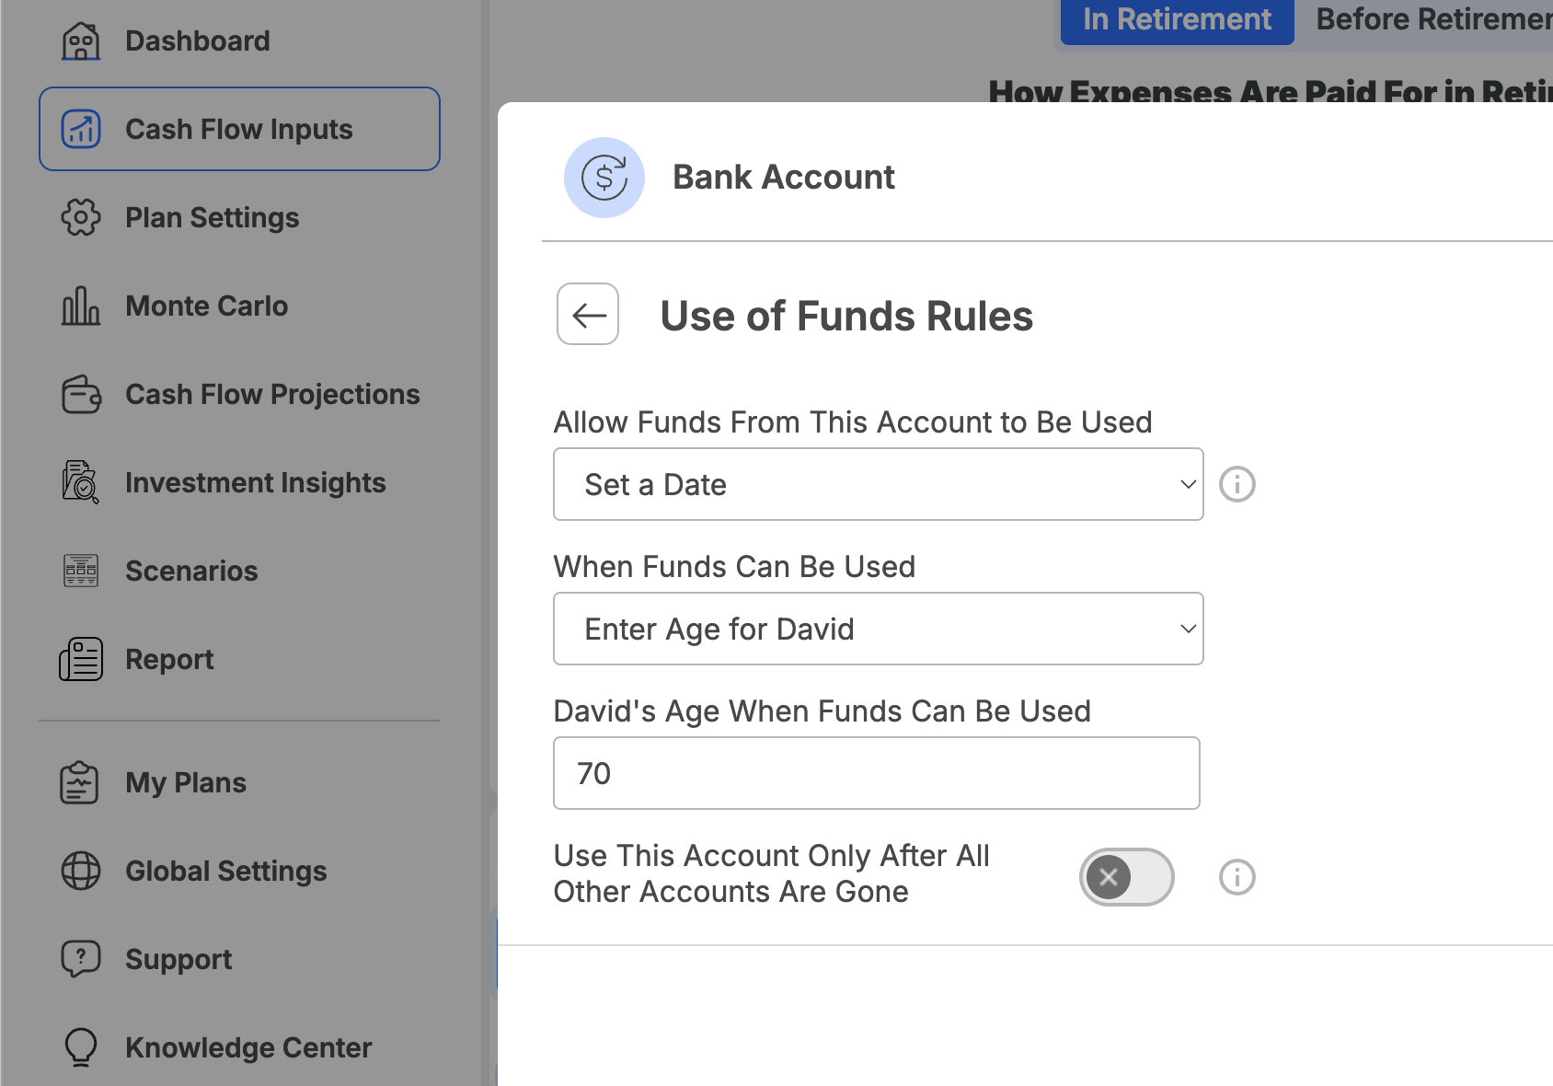Expand the Allow Funds From This Account dropdown
The height and width of the screenshot is (1086, 1553).
pos(879,484)
